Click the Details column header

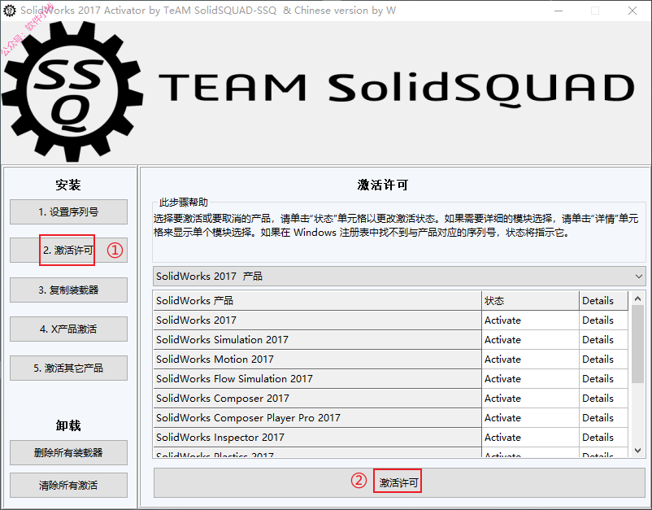click(x=603, y=301)
